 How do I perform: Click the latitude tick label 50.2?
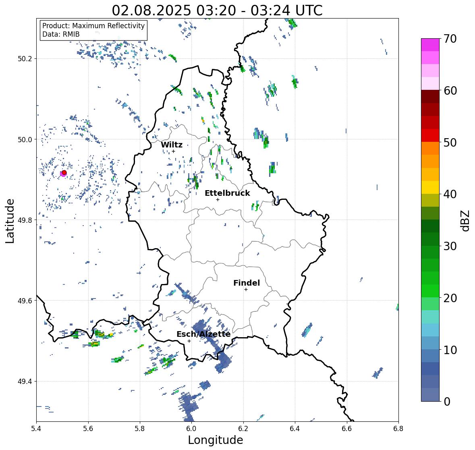pyautogui.click(x=25, y=59)
